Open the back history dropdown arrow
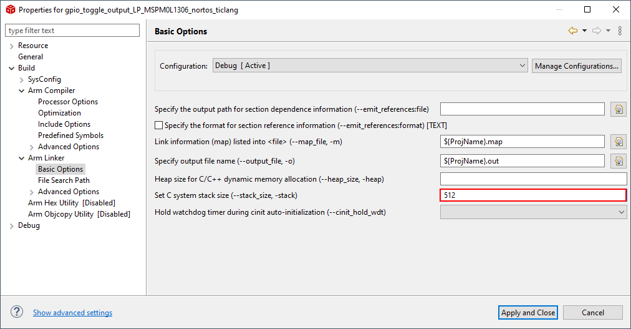 tap(584, 31)
